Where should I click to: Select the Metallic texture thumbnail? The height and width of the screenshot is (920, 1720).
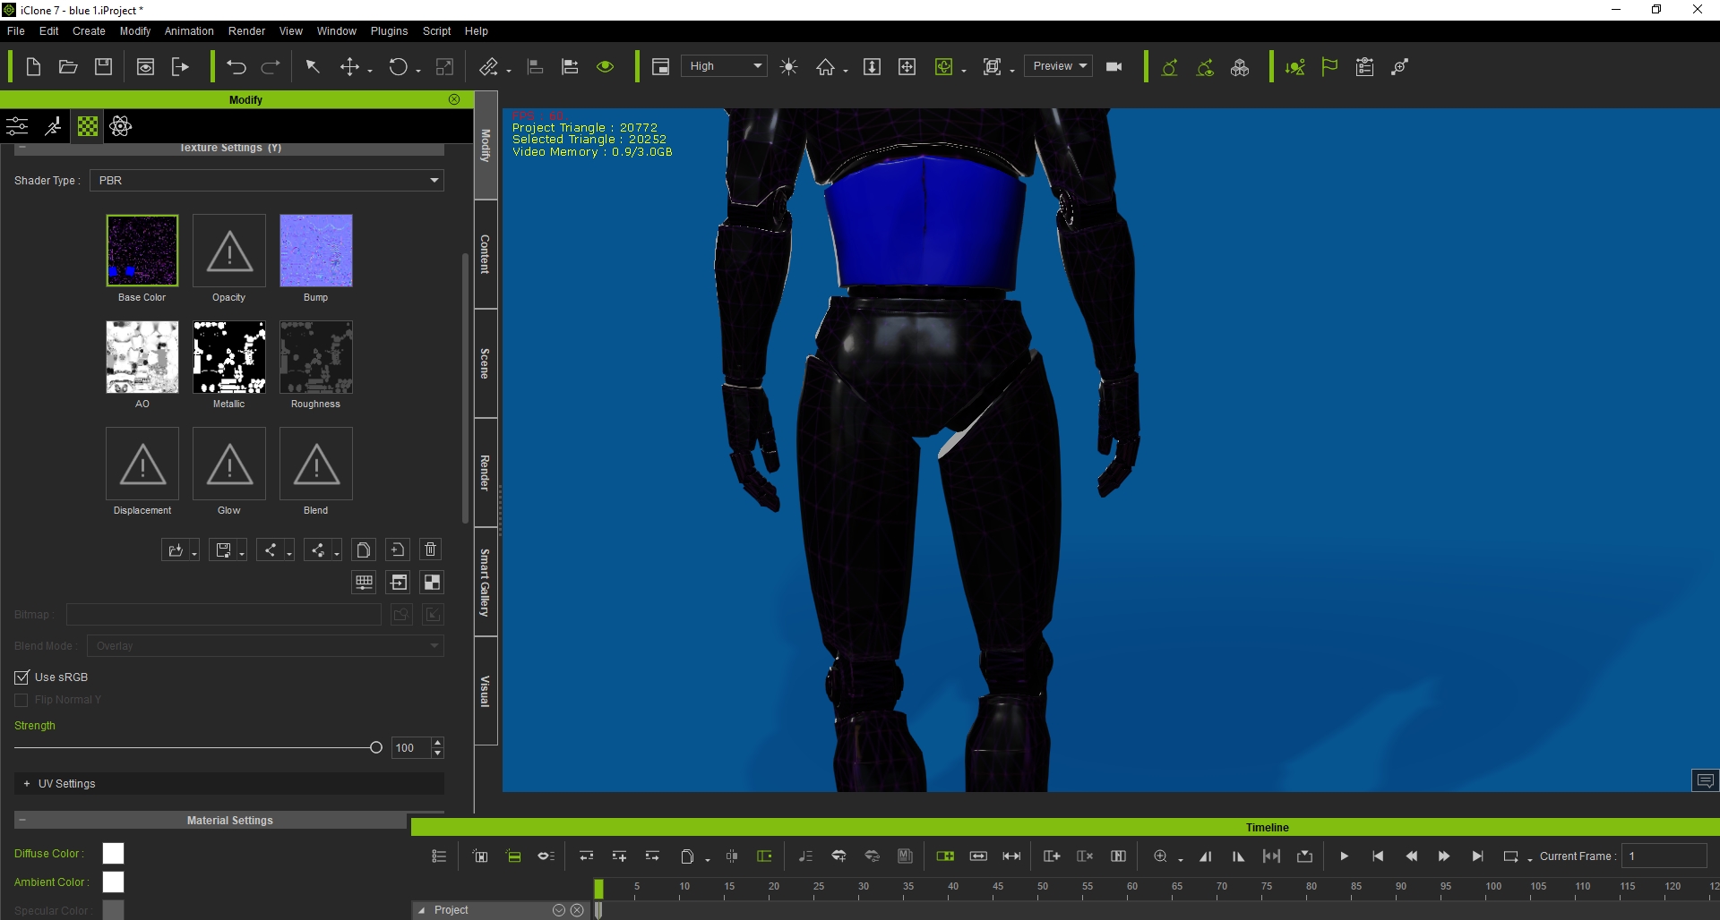point(229,357)
